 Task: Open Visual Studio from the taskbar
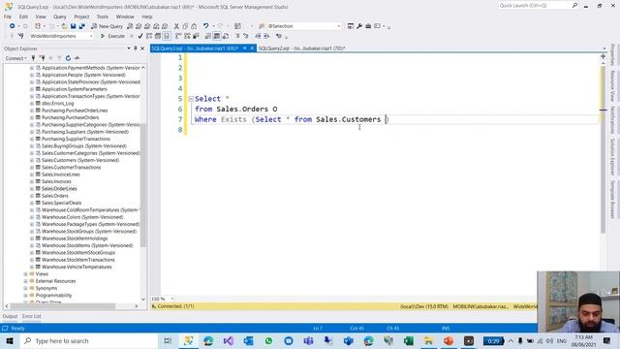229,340
